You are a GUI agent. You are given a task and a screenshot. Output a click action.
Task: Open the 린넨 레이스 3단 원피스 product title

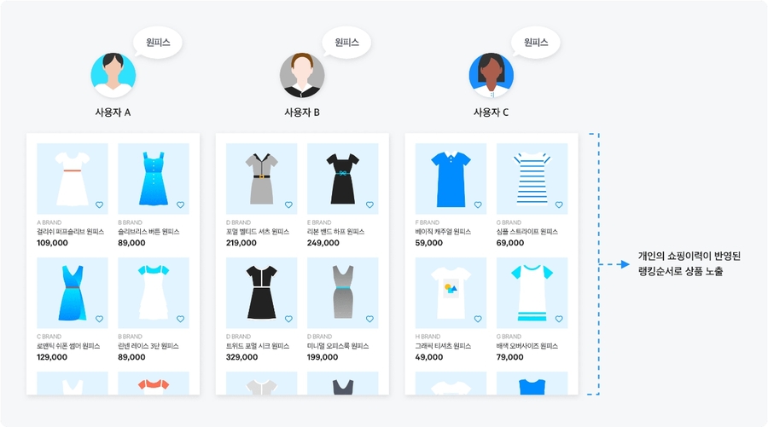point(148,346)
